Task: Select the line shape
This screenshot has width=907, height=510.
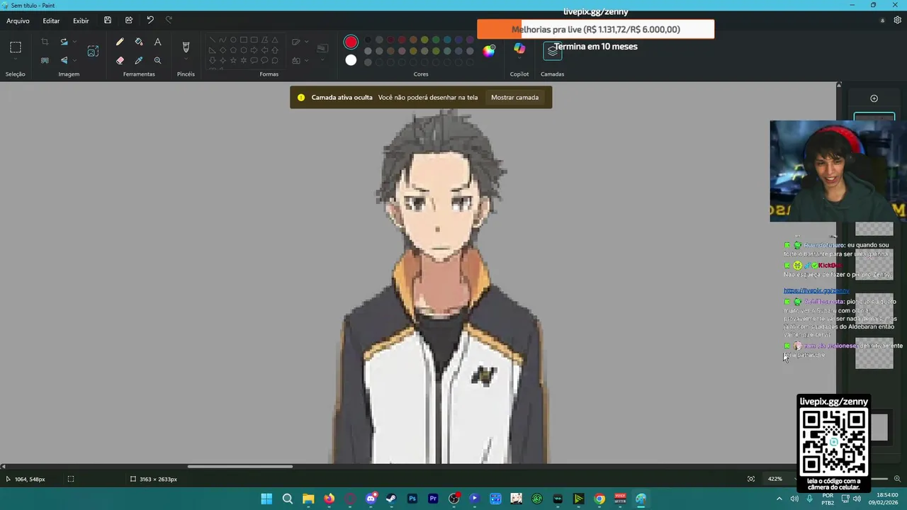Action: (212, 40)
